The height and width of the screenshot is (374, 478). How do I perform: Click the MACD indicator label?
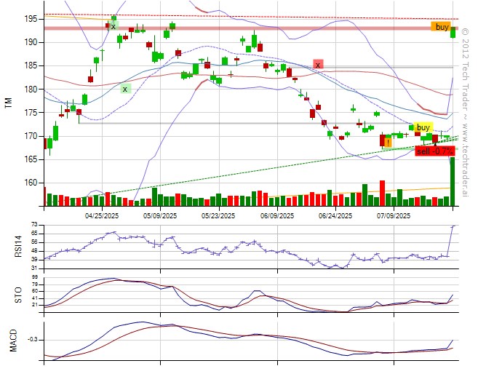pos(14,341)
